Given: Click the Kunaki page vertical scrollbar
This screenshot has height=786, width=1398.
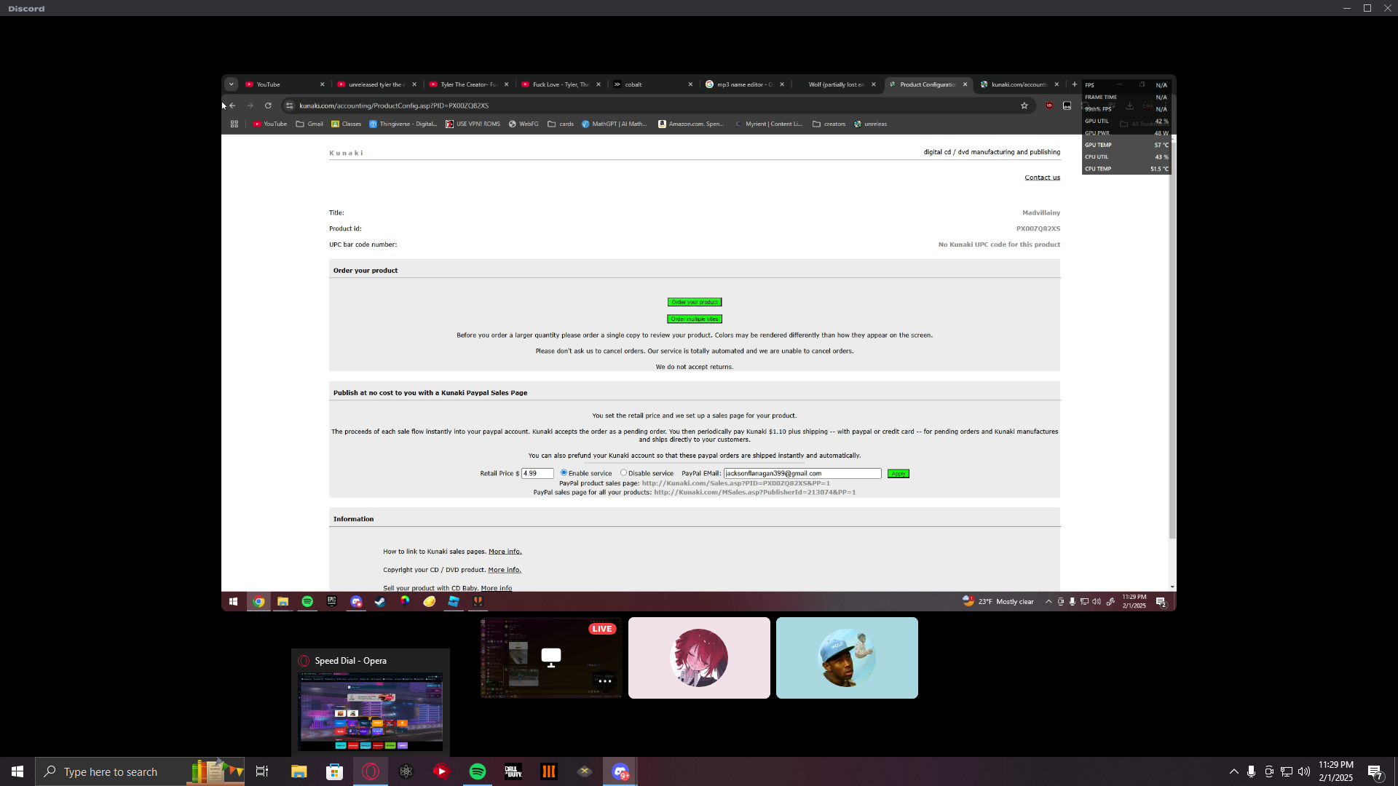Looking at the screenshot, I should tap(1172, 342).
